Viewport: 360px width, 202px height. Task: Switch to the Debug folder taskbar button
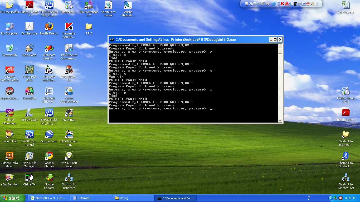[133, 198]
